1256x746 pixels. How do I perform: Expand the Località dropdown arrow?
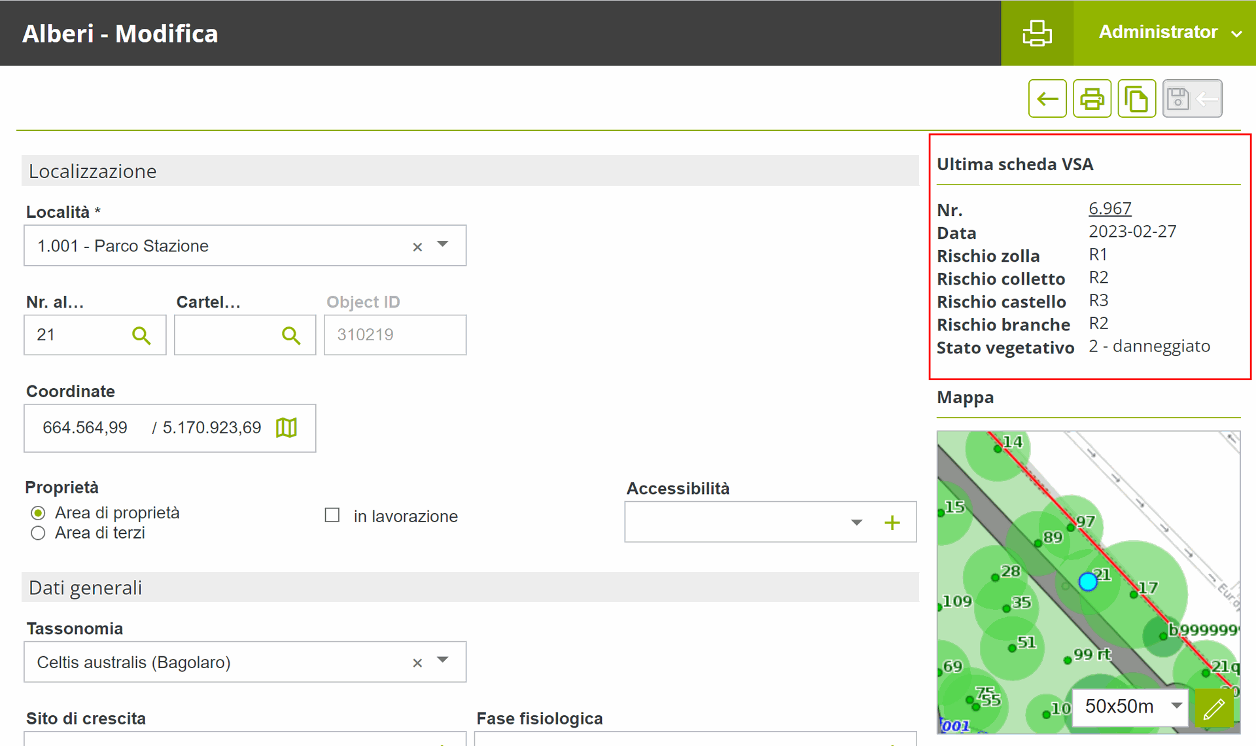tap(443, 245)
